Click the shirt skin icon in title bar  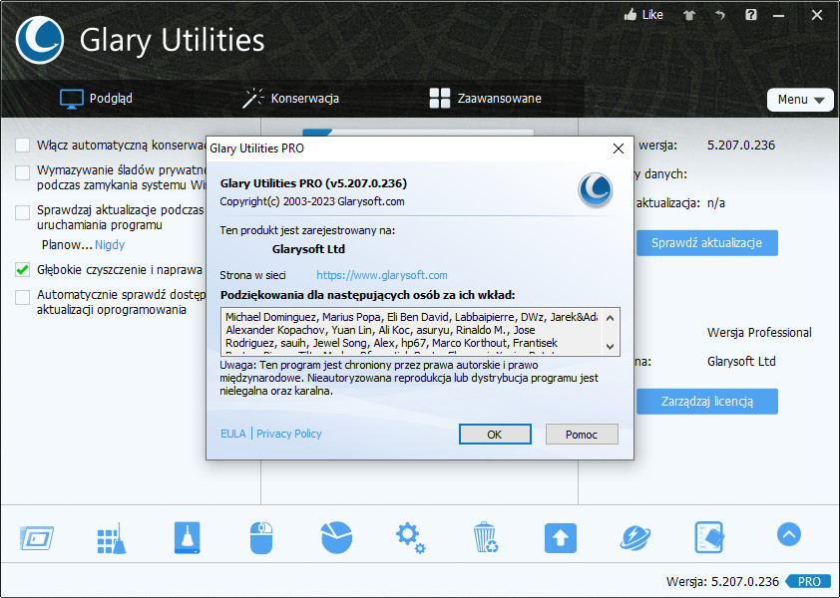click(689, 15)
